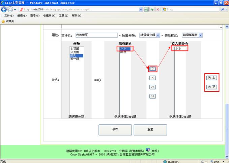This screenshot has height=163, width=229.
Task: Open the 查看(V) menu
Action: (35, 15)
